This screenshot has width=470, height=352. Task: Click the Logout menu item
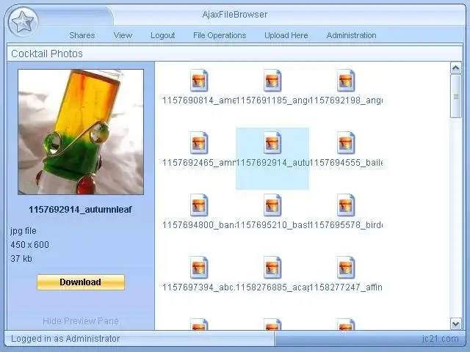coord(162,35)
